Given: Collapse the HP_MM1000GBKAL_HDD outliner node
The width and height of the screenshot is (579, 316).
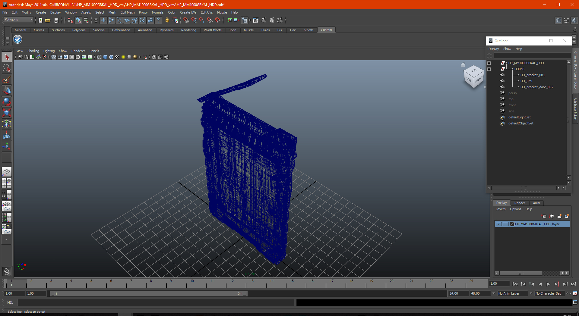Looking at the screenshot, I should (489, 63).
